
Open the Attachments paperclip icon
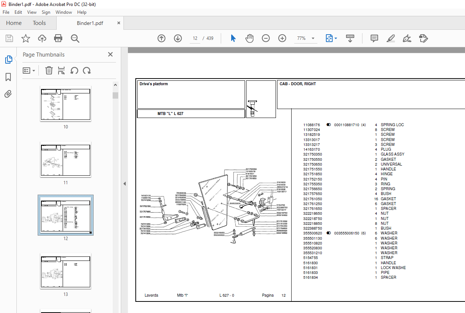(8, 94)
